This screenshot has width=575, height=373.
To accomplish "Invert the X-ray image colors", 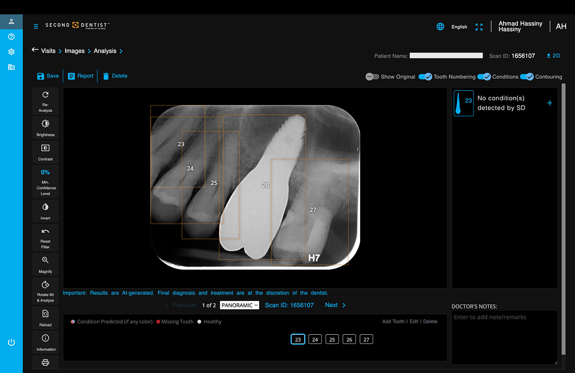I will [45, 210].
